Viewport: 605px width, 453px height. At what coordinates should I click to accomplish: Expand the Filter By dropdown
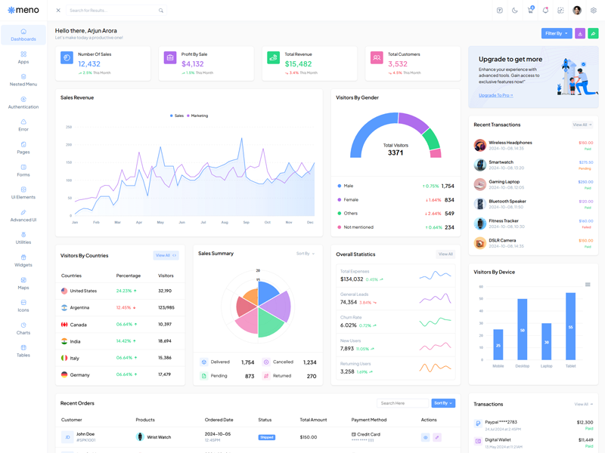(x=557, y=33)
